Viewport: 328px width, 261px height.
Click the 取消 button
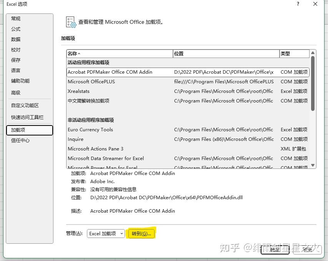coord(307,249)
